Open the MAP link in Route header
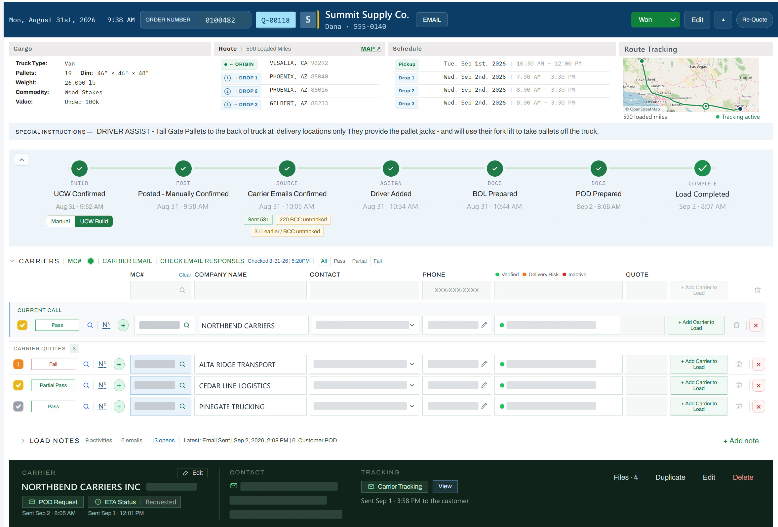778x527 pixels. pos(370,49)
